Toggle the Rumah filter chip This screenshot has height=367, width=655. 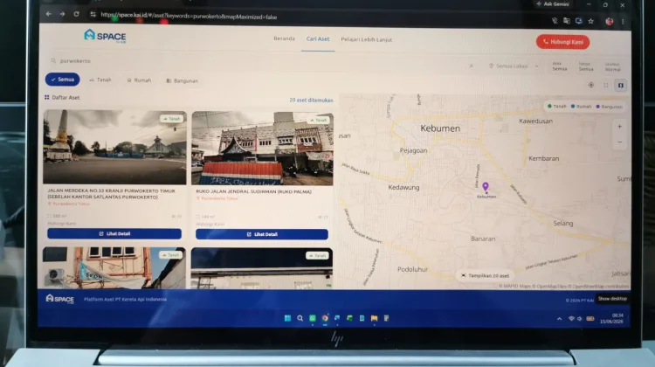tap(139, 80)
